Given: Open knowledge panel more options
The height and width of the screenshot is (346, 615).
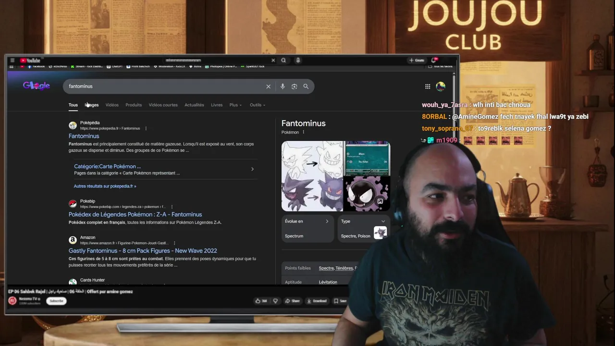Looking at the screenshot, I should pyautogui.click(x=303, y=132).
